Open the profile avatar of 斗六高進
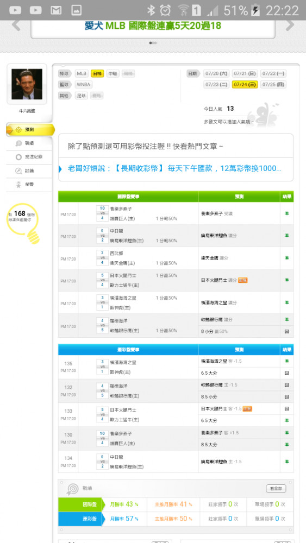 [x=27, y=84]
